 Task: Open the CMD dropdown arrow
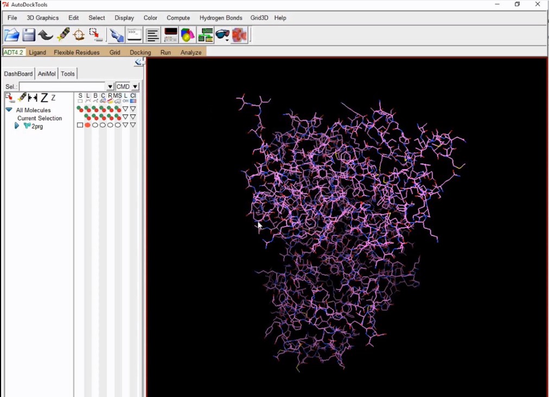(x=135, y=87)
